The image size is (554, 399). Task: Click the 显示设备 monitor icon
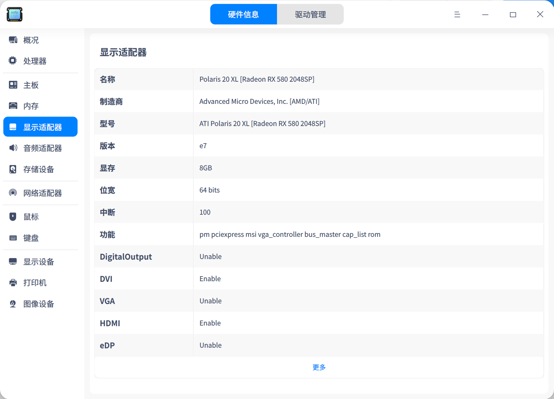(x=13, y=262)
